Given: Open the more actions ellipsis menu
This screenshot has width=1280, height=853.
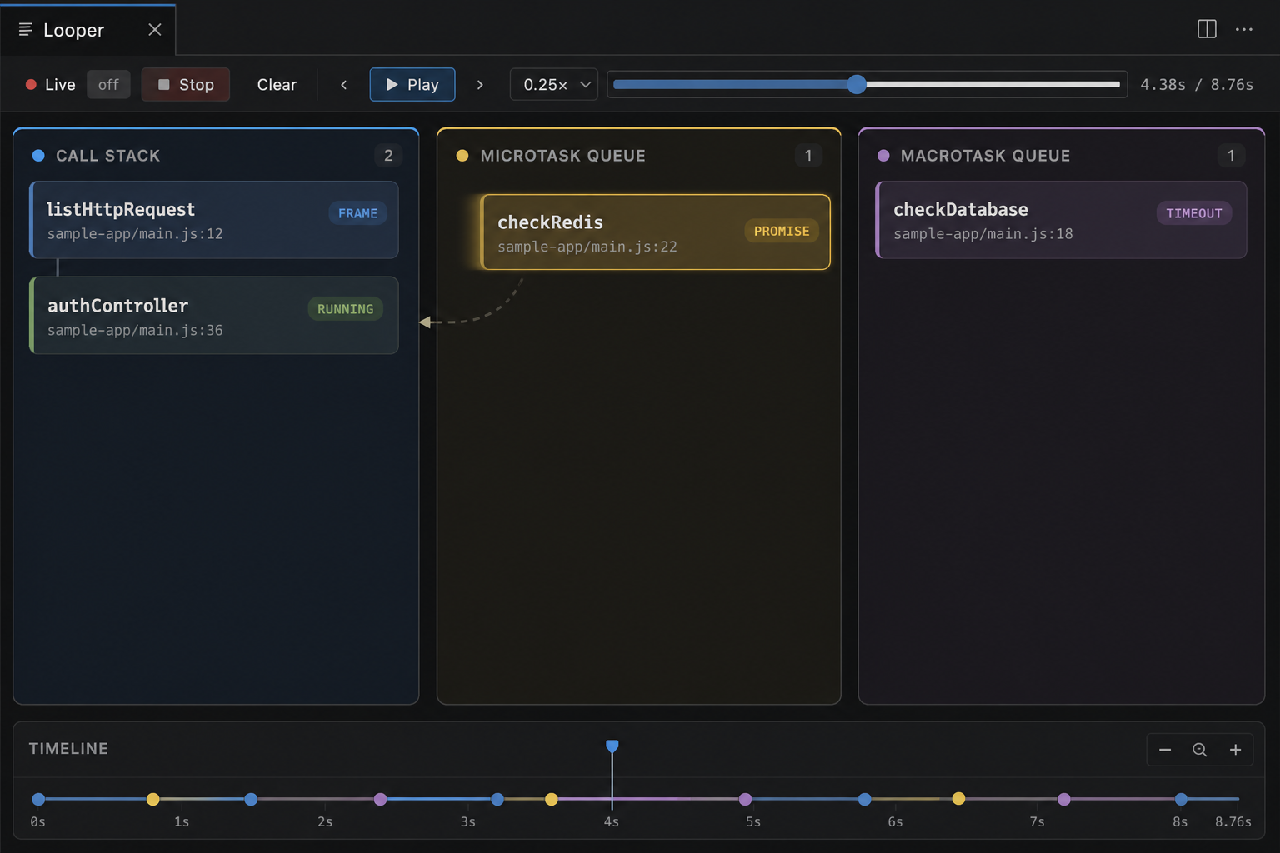Looking at the screenshot, I should coord(1244,29).
